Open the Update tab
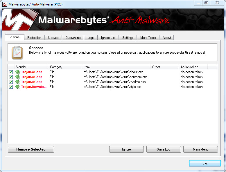The image size is (226, 172). (53, 38)
